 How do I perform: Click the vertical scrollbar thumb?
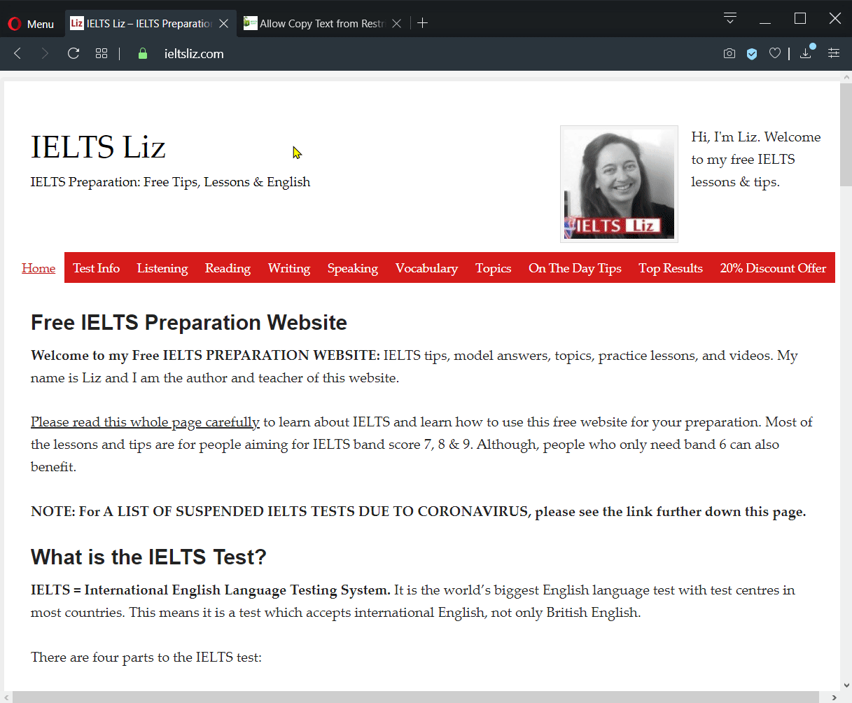(x=846, y=134)
